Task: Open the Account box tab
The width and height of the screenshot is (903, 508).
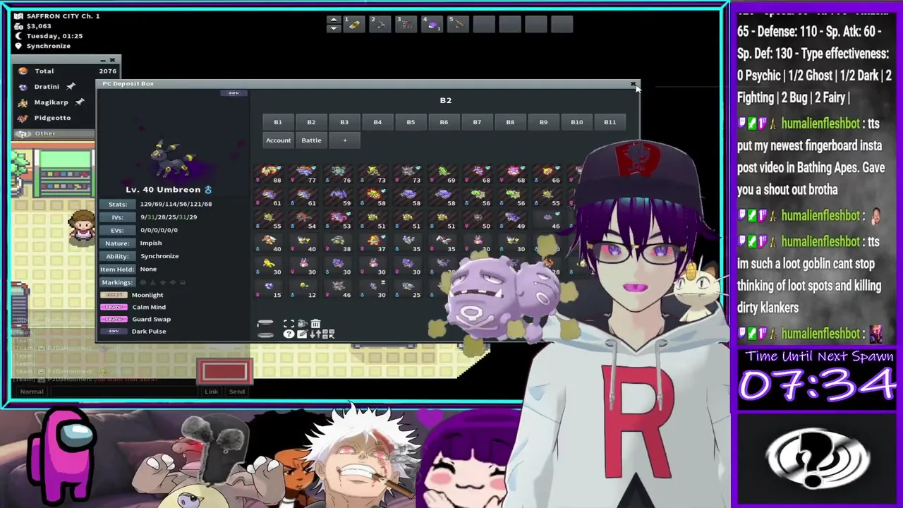Action: [278, 140]
